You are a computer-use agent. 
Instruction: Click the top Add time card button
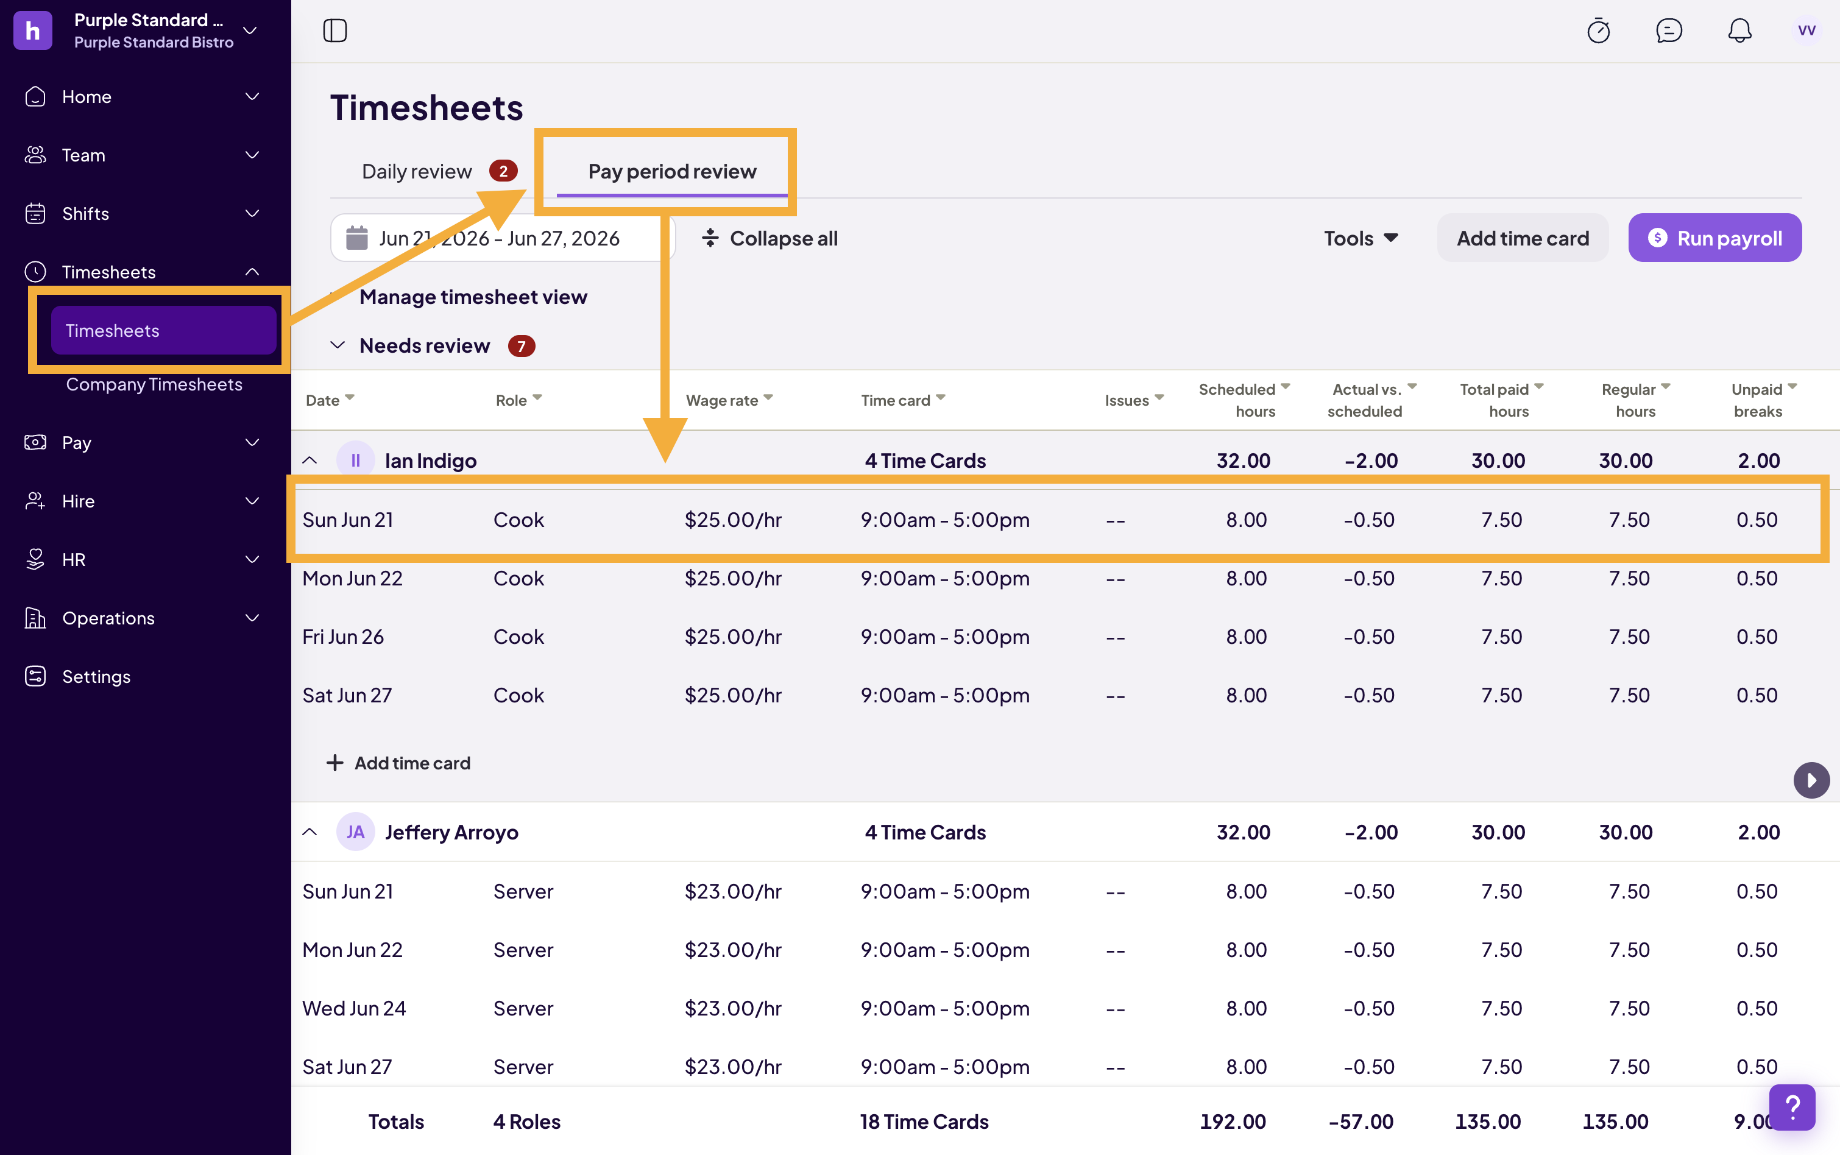1522,238
